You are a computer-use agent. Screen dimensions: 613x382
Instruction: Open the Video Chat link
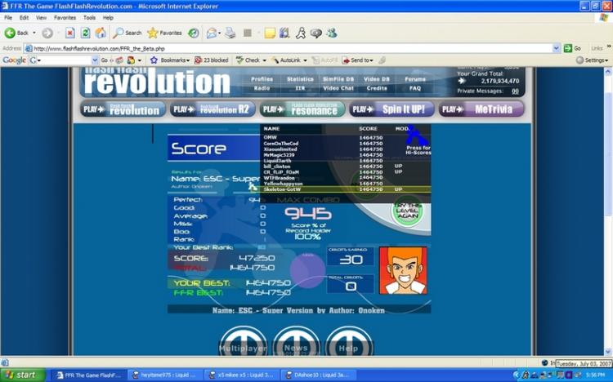coord(338,88)
